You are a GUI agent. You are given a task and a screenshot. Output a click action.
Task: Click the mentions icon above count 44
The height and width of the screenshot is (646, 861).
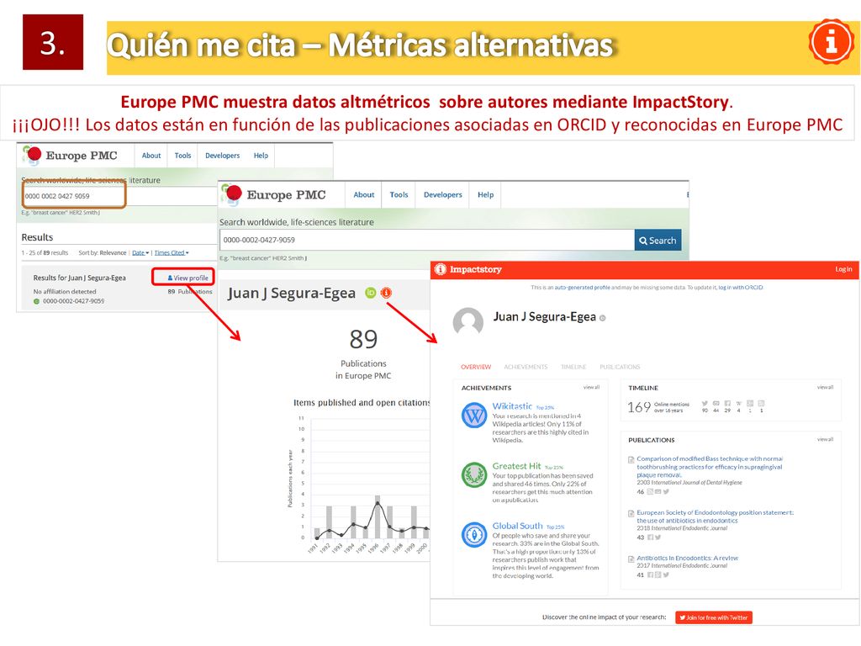click(716, 403)
